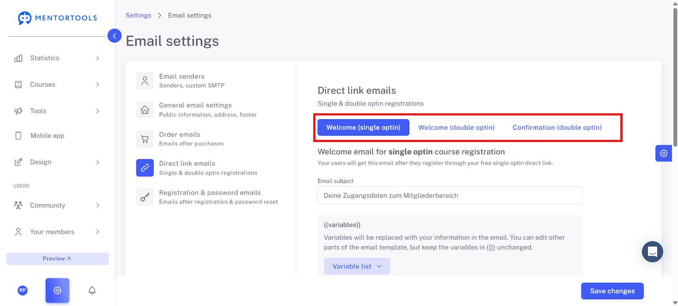Open the Variable list dropdown
This screenshot has width=678, height=306.
pyautogui.click(x=357, y=266)
